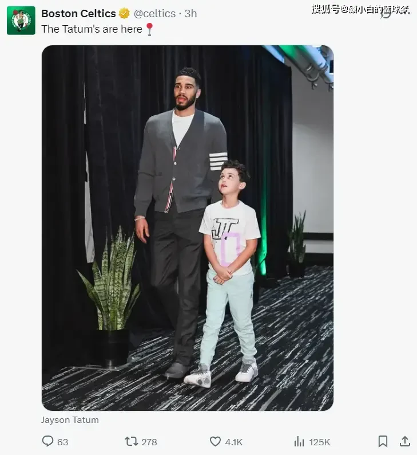Screen dimensions: 417x455
Task: Open the Boston Celtics display name
Action: coord(78,13)
